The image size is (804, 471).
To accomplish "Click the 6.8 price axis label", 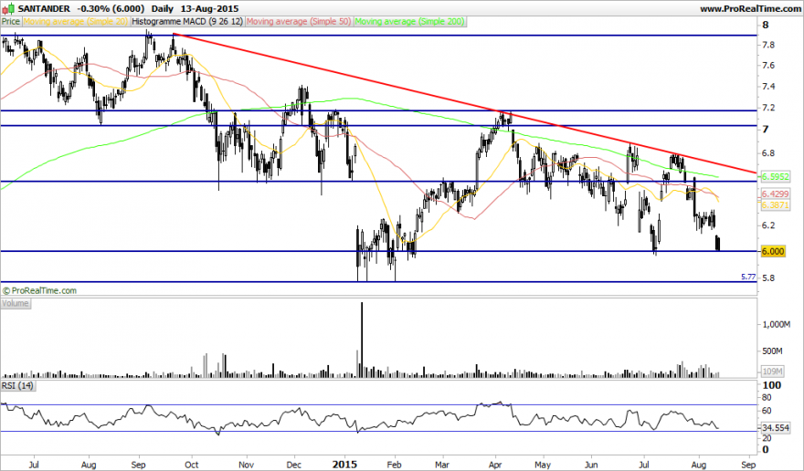I will pyautogui.click(x=768, y=153).
